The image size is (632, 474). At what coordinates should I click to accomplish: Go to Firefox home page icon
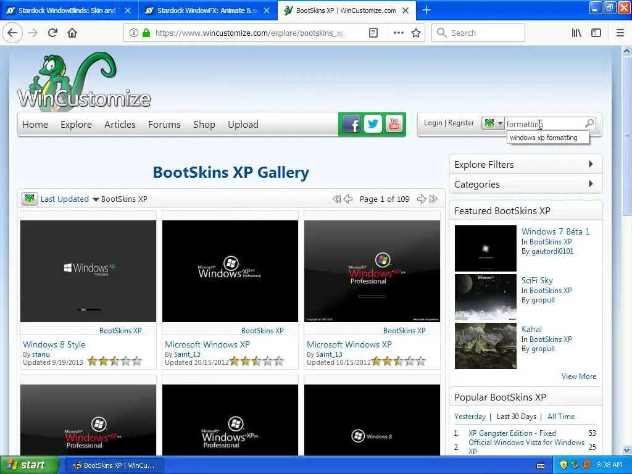click(72, 33)
